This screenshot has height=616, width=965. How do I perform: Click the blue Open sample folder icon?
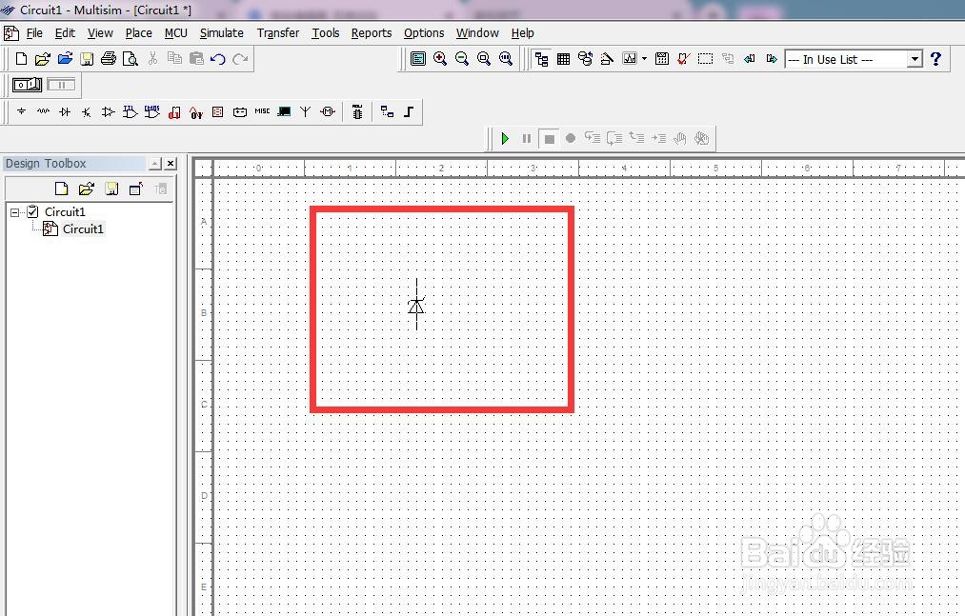(65, 59)
